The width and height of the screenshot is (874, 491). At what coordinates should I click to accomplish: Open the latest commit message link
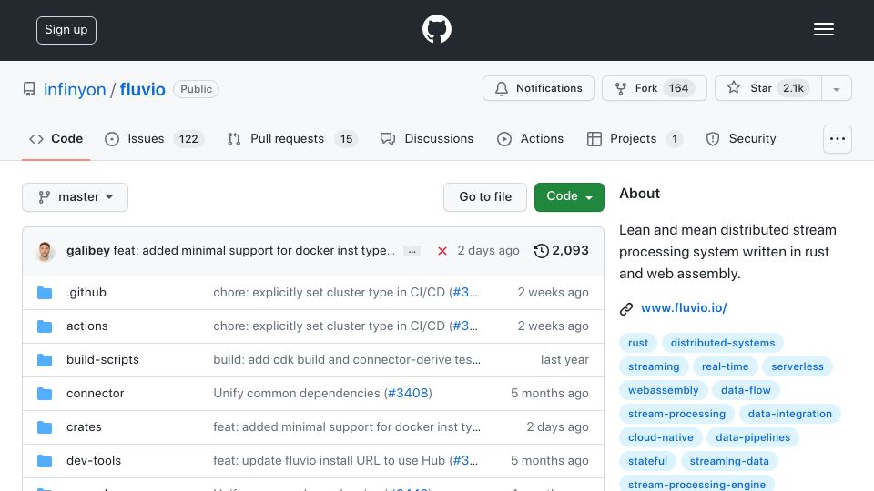(254, 251)
